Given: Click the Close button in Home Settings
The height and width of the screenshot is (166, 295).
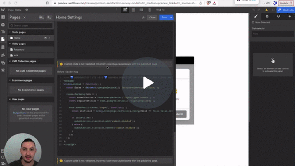Looking at the screenshot, I should tap(152, 17).
